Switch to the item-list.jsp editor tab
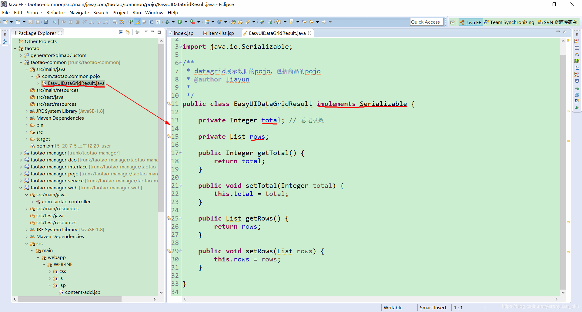This screenshot has width=582, height=312. pos(218,33)
